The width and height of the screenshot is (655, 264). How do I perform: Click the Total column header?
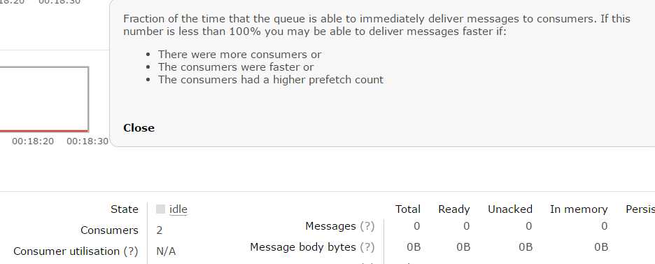coord(408,209)
